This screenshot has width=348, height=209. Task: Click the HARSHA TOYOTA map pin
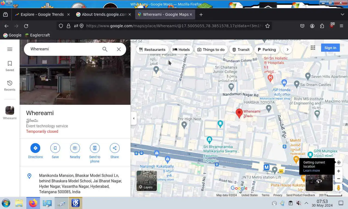pos(269,108)
